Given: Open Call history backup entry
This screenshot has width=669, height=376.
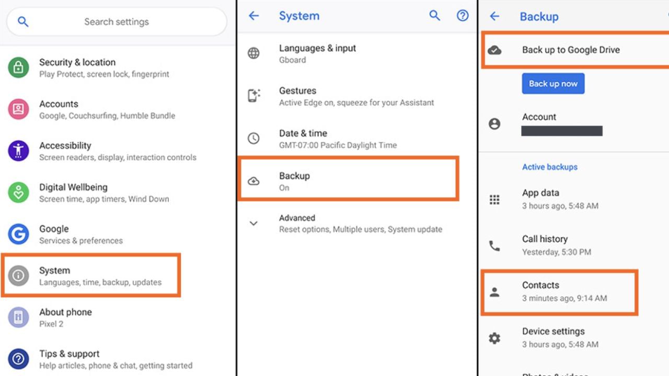Looking at the screenshot, I should pos(574,245).
